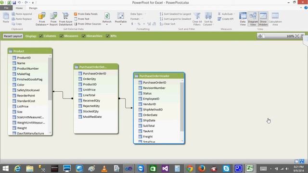This screenshot has width=308, height=173.
Task: Open Windows Start button
Action: (5, 169)
